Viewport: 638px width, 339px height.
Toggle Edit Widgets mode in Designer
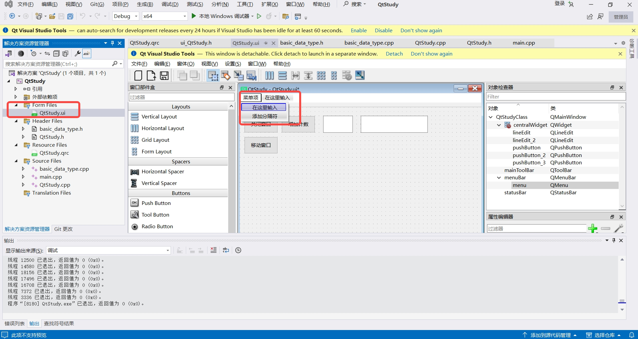point(213,76)
